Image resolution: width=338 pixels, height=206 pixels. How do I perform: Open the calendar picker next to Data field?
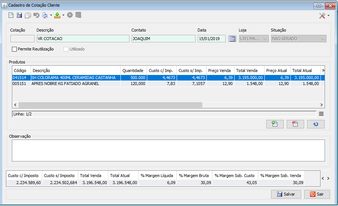(232, 39)
